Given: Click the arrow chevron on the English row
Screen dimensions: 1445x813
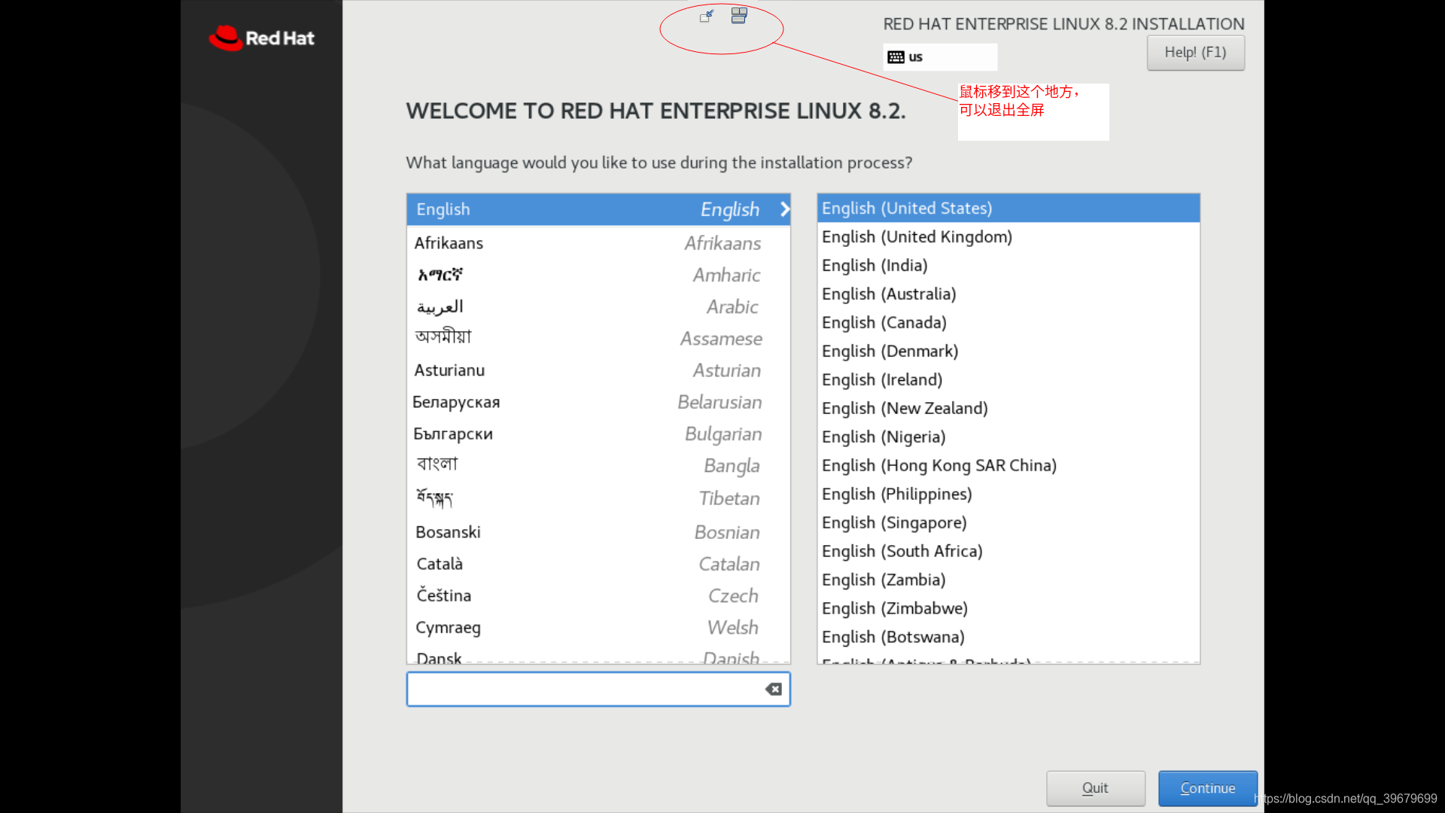Looking at the screenshot, I should (784, 209).
